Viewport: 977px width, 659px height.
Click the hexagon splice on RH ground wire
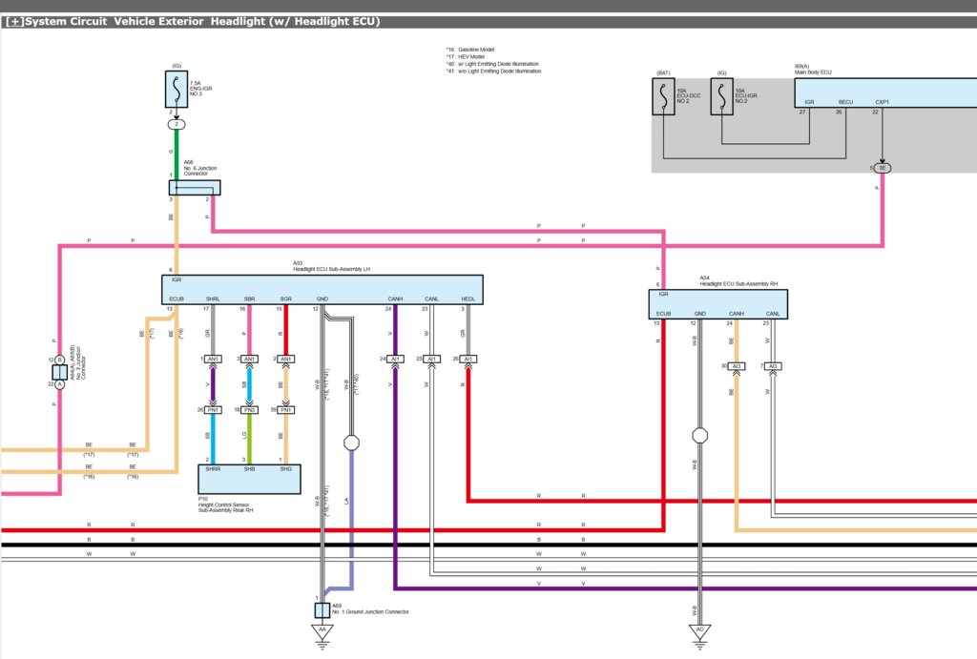pos(699,436)
